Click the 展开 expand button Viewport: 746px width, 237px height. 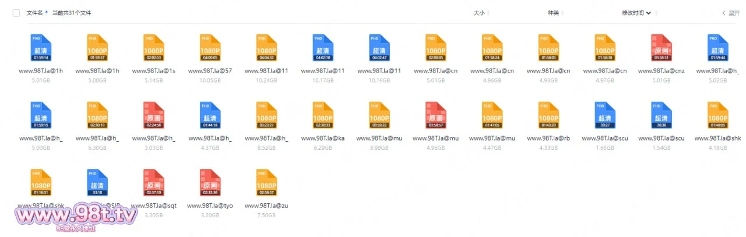[x=731, y=13]
